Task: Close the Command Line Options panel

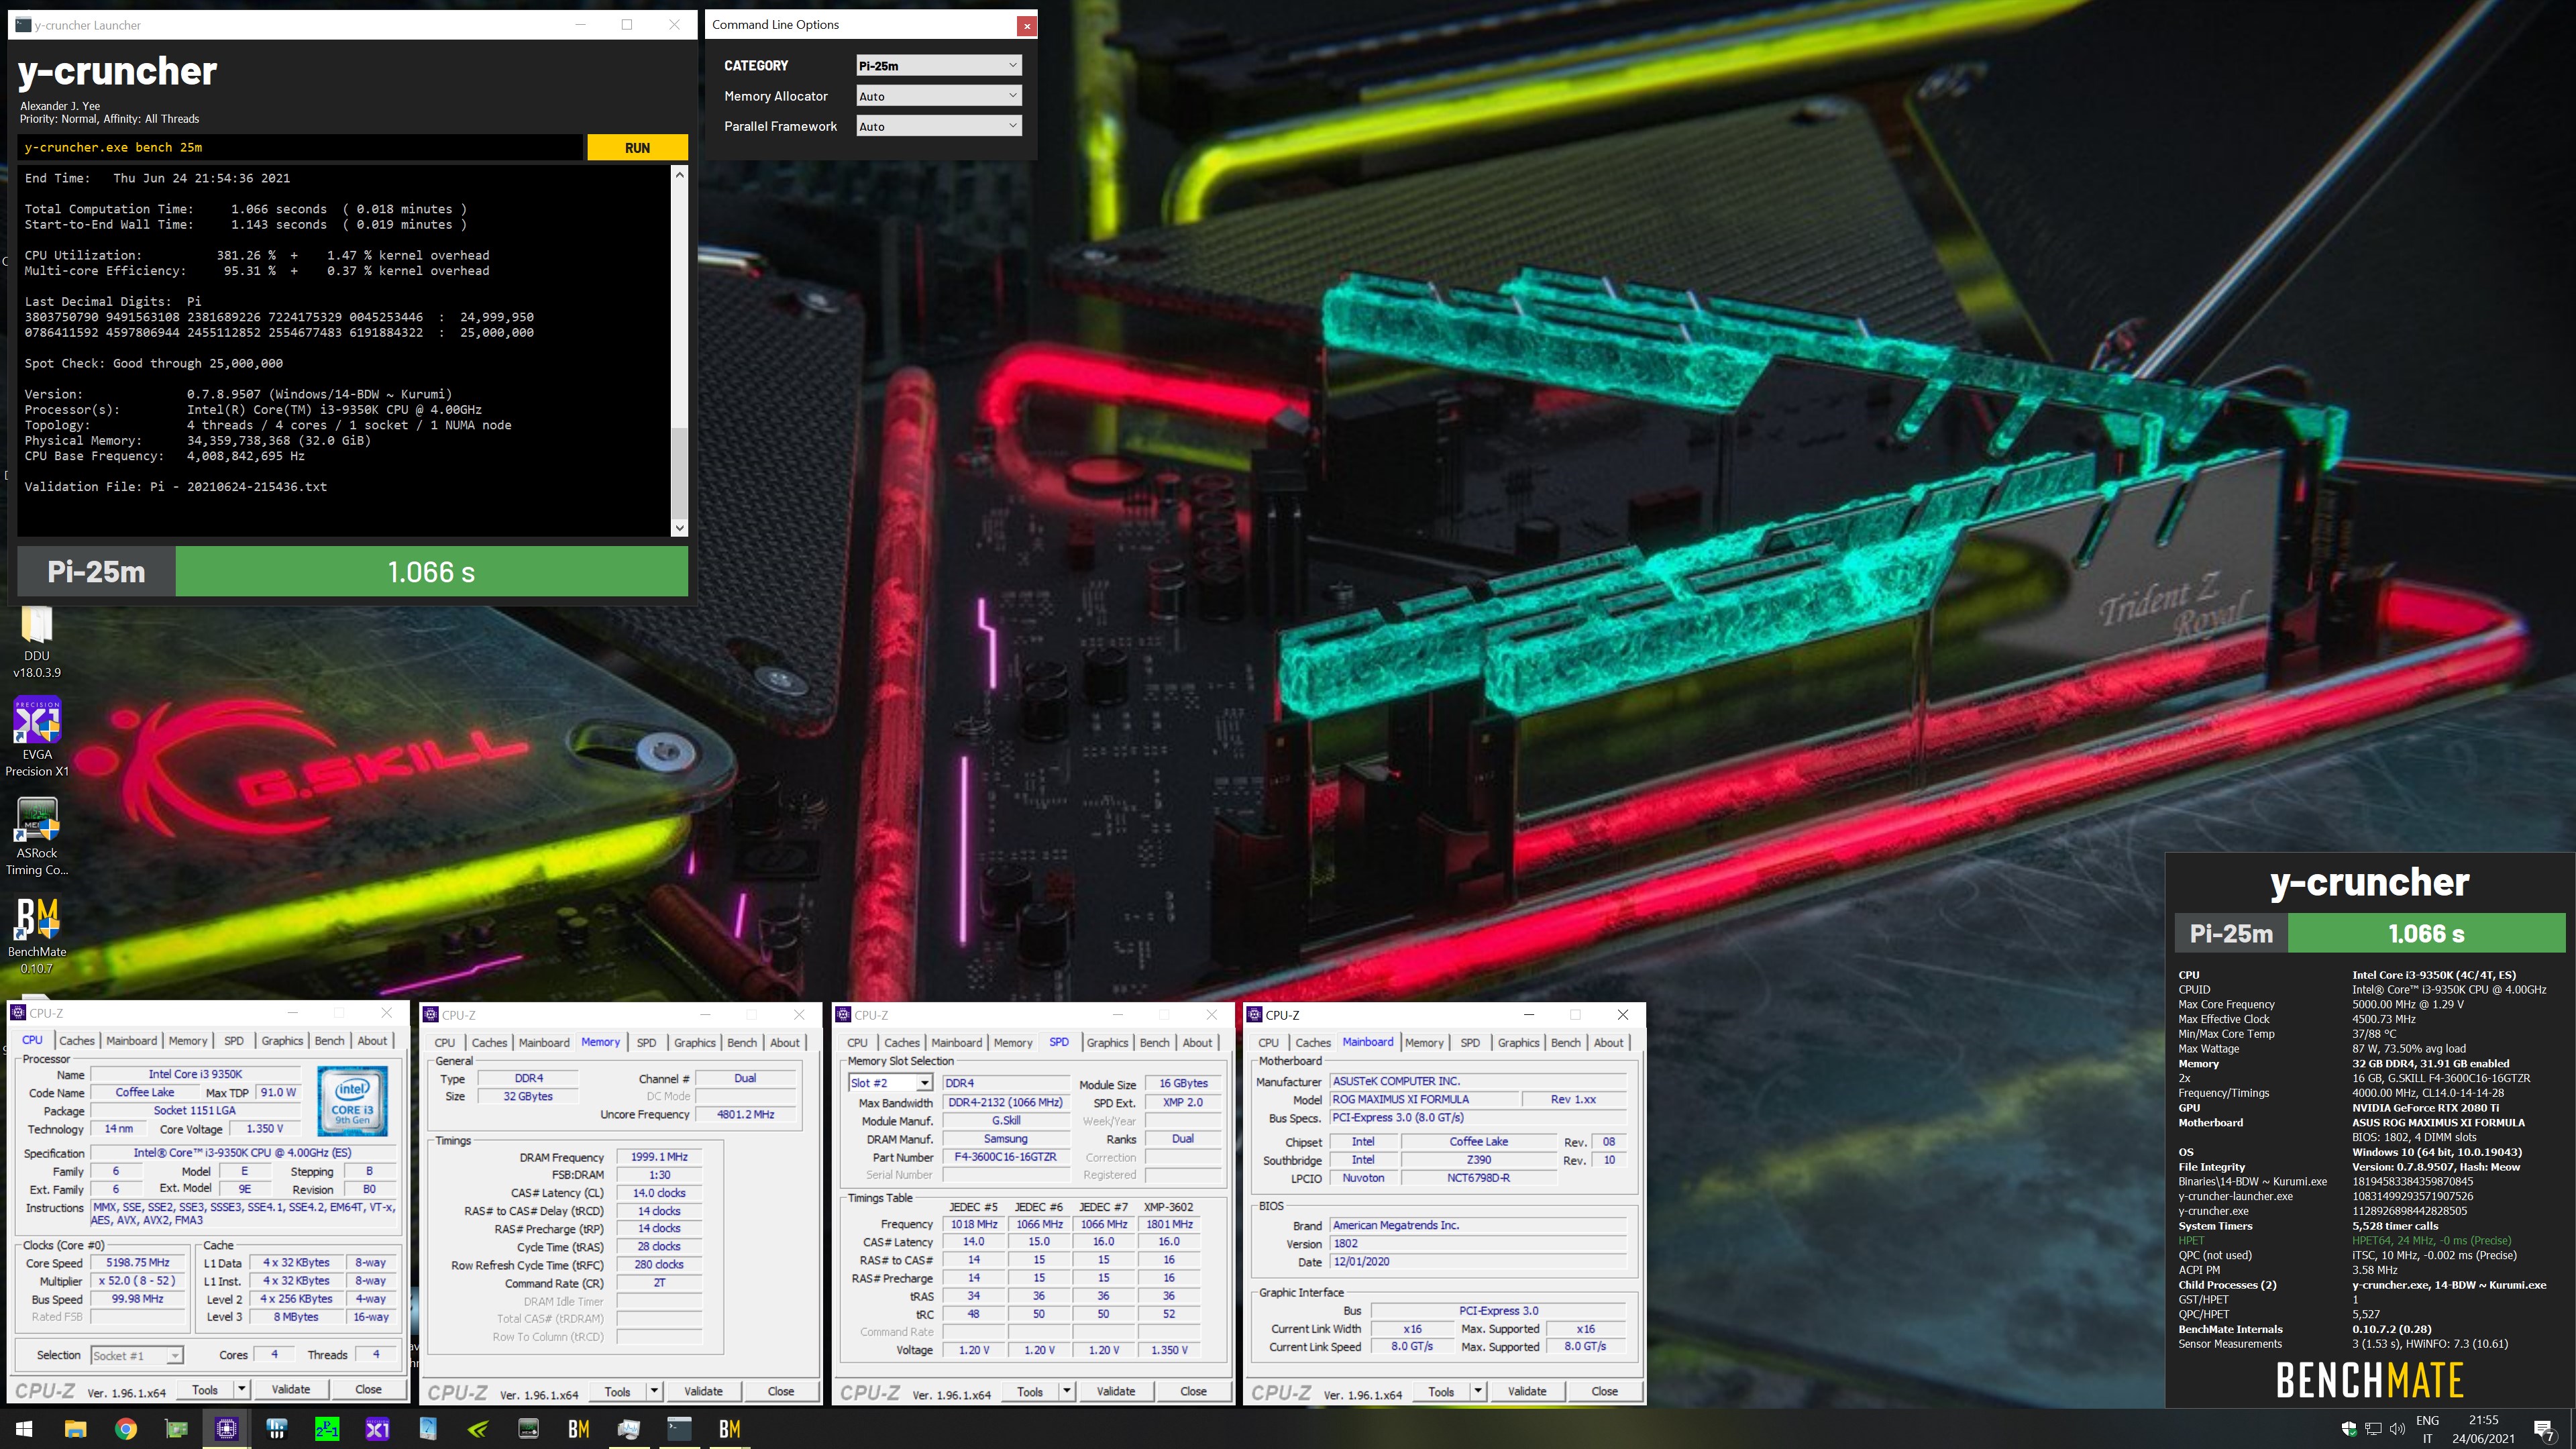Action: tap(1026, 26)
